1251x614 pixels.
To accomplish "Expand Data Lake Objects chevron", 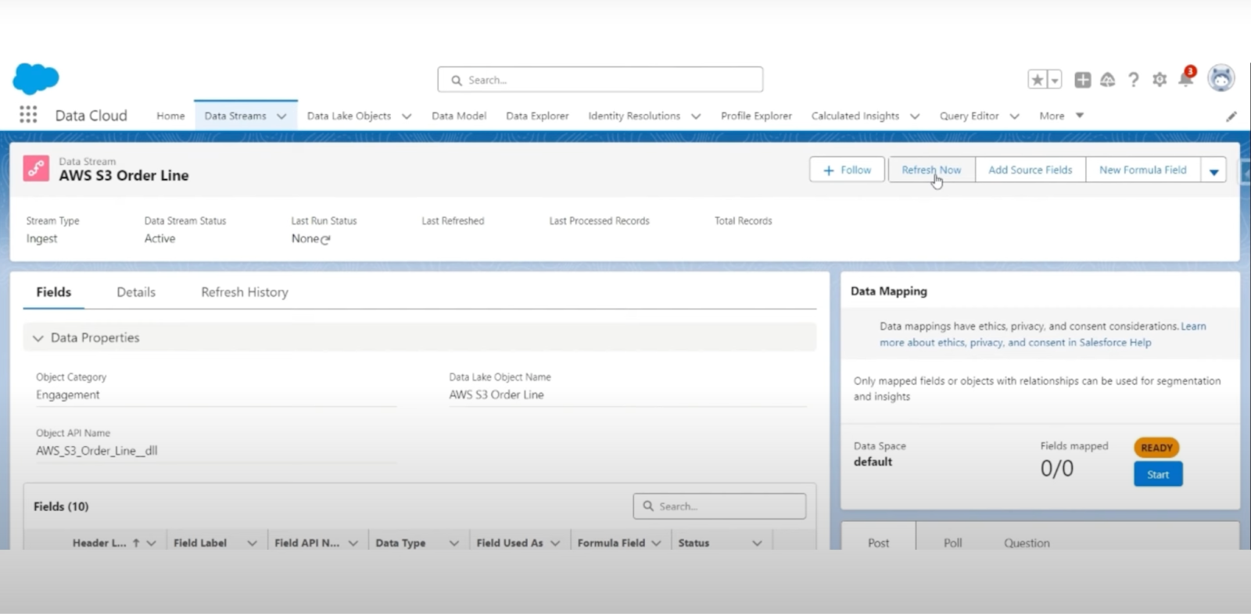I will coord(407,116).
